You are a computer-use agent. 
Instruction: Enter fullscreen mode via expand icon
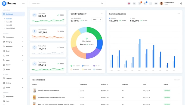tap(151, 4)
